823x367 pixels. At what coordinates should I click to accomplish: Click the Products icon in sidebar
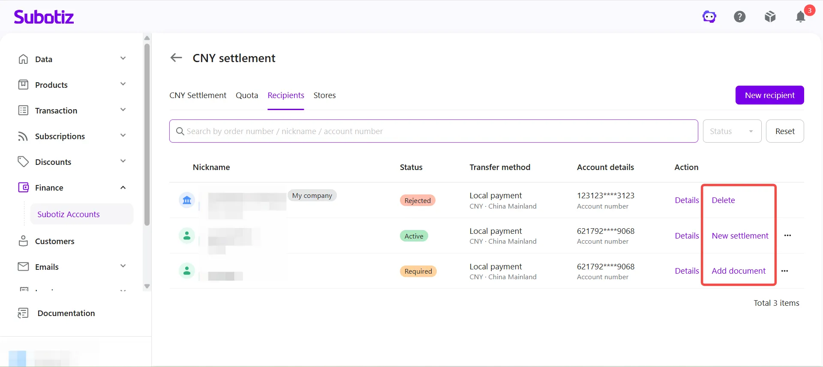click(23, 85)
